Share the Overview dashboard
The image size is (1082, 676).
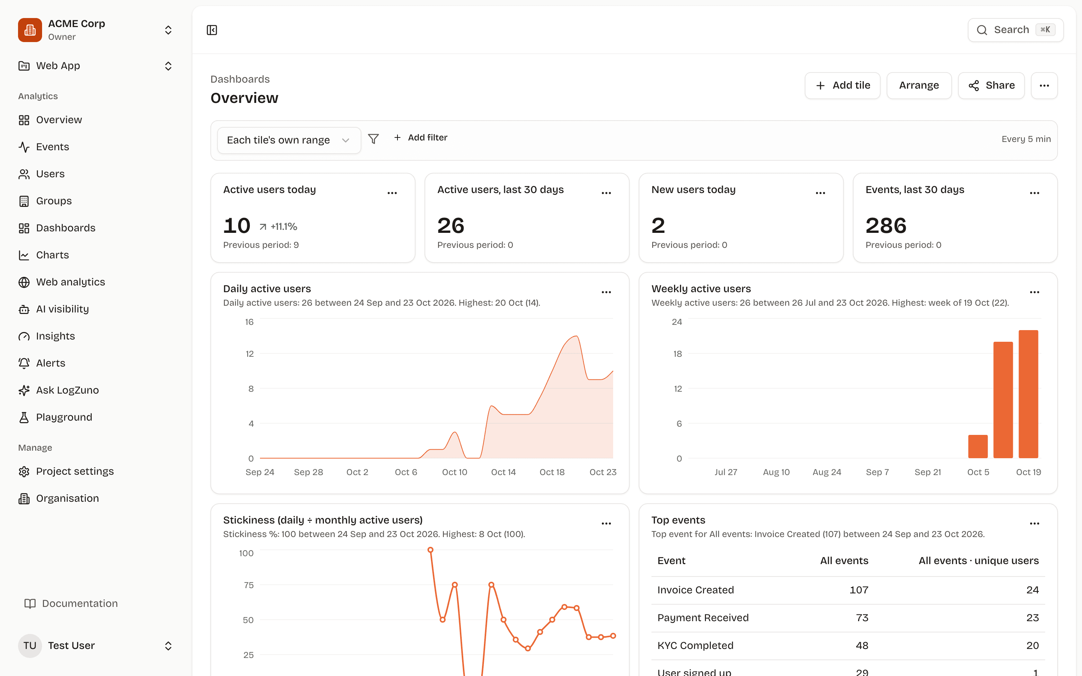coord(991,85)
